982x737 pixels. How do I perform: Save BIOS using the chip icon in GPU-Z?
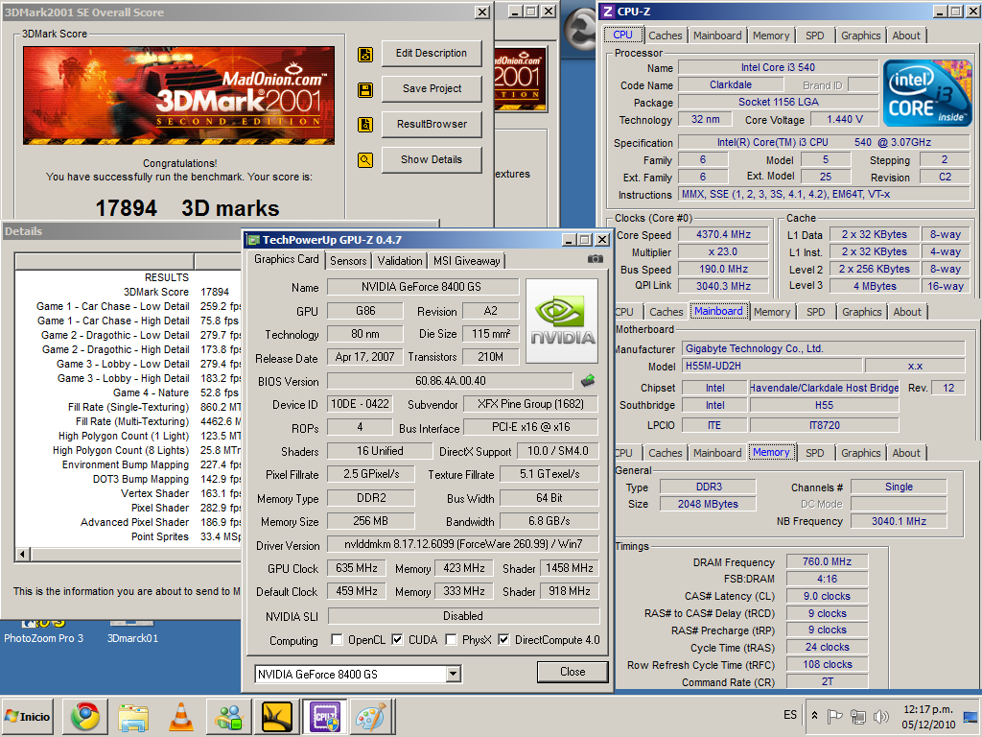pos(588,380)
